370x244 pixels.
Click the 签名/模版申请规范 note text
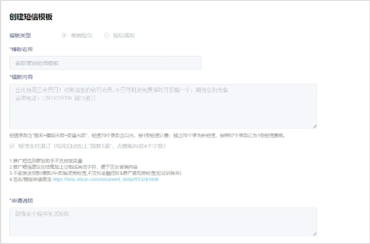pyautogui.click(x=31, y=179)
